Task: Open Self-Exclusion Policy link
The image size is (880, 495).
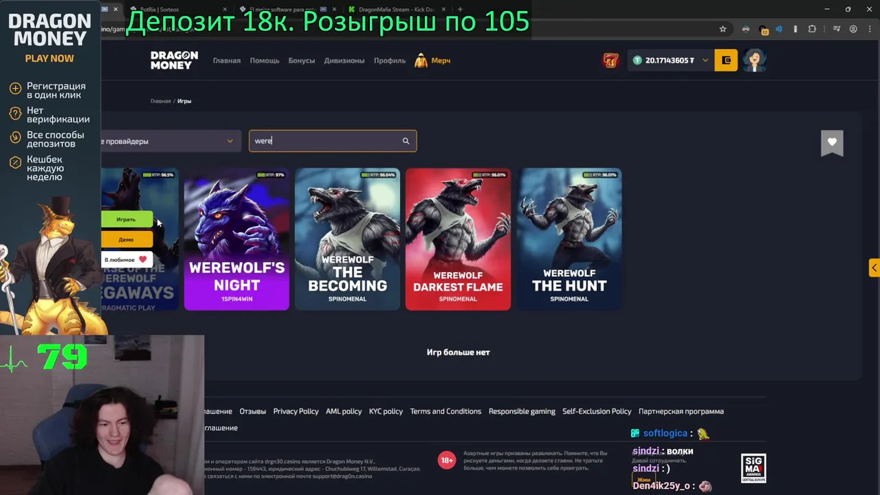Action: (x=597, y=411)
